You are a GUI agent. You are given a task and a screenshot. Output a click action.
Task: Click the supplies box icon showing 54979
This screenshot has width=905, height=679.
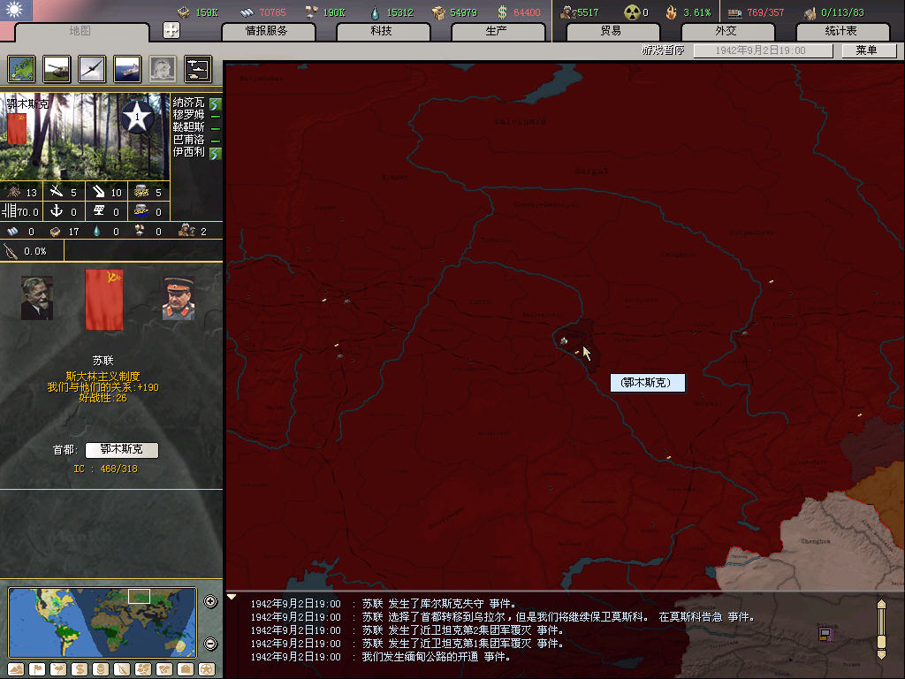tap(438, 12)
